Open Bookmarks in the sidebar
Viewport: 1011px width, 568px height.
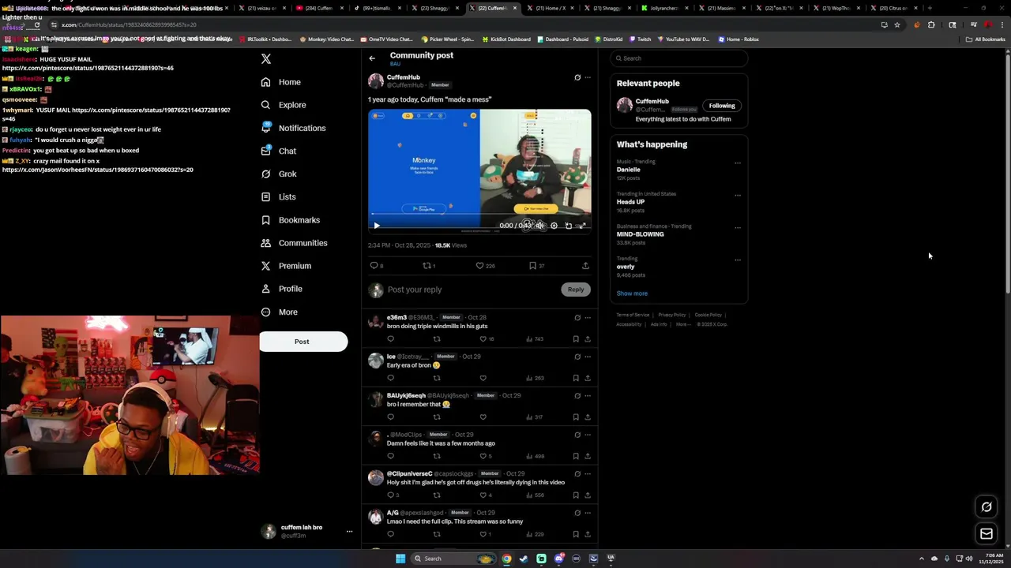pos(290,220)
